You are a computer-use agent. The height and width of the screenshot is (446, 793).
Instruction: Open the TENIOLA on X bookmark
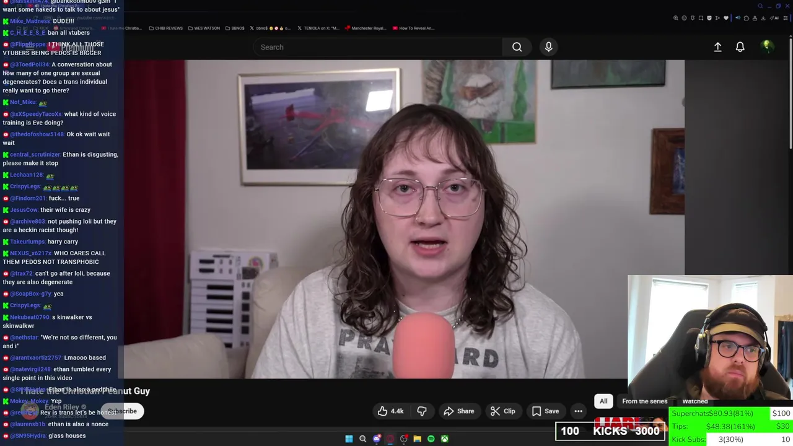click(318, 28)
